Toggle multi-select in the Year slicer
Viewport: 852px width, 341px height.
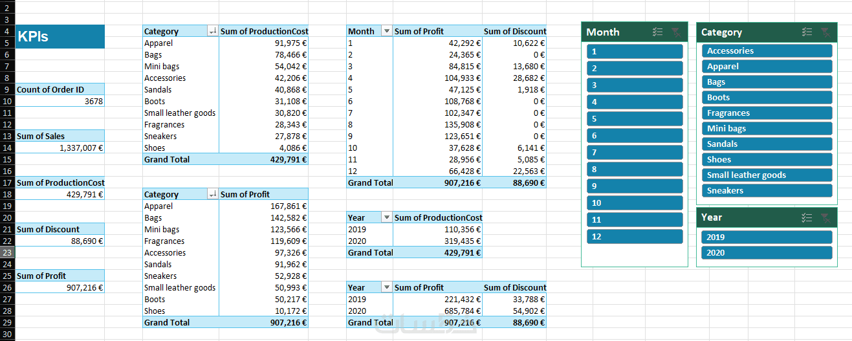coord(807,217)
